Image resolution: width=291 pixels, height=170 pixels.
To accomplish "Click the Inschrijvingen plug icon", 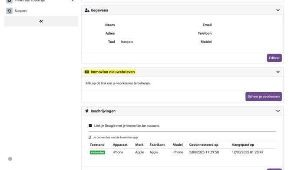I will click(x=87, y=111).
